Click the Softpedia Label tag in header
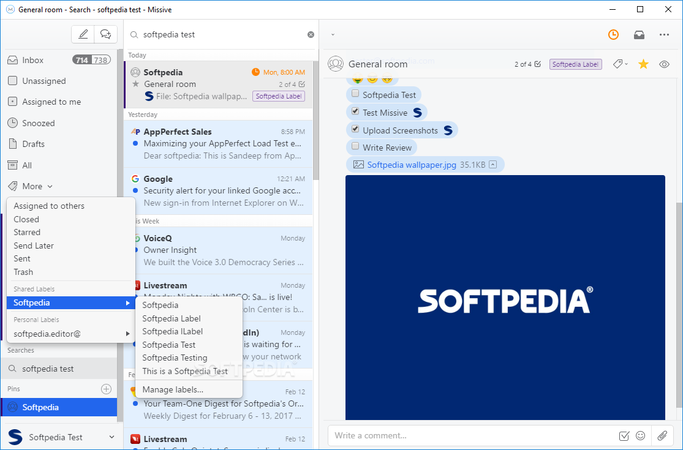 (575, 64)
